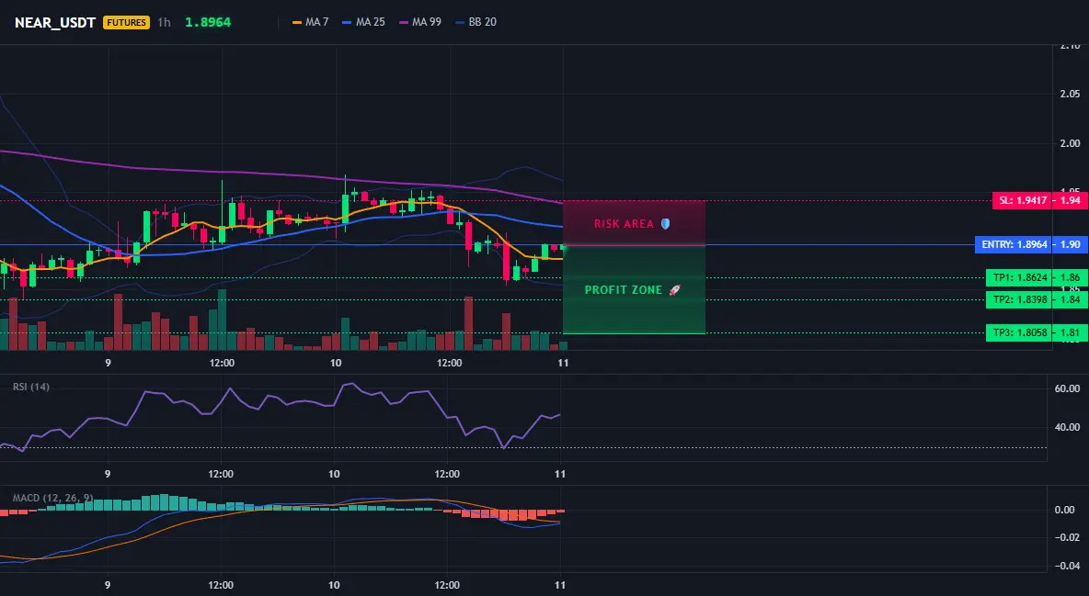Click the yellow FUTURES badge
The image size is (1089, 596).
click(x=126, y=22)
